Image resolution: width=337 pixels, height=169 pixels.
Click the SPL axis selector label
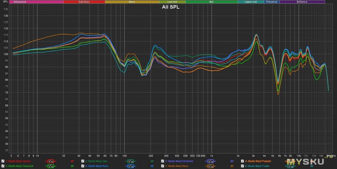click(5, 2)
